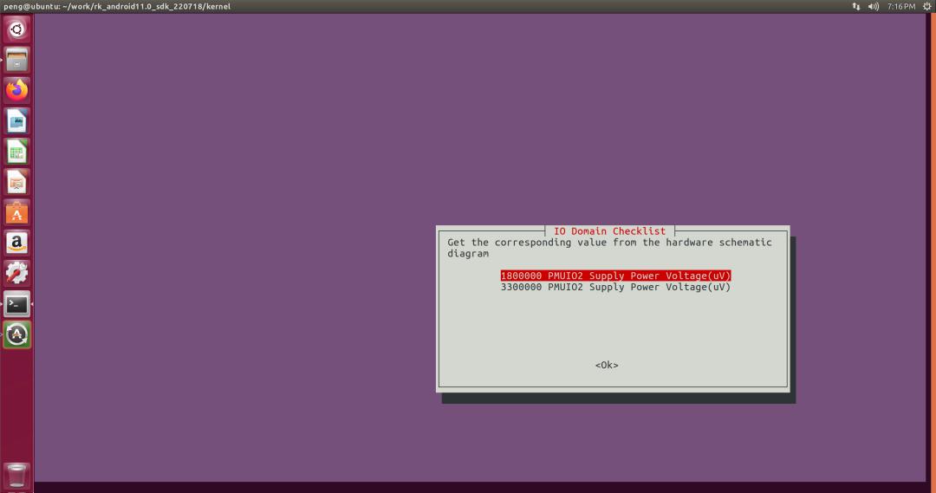Select 3300000 PMUIO2 Supply Power Voltage option
Viewport: 936px width, 493px height.
(x=615, y=287)
